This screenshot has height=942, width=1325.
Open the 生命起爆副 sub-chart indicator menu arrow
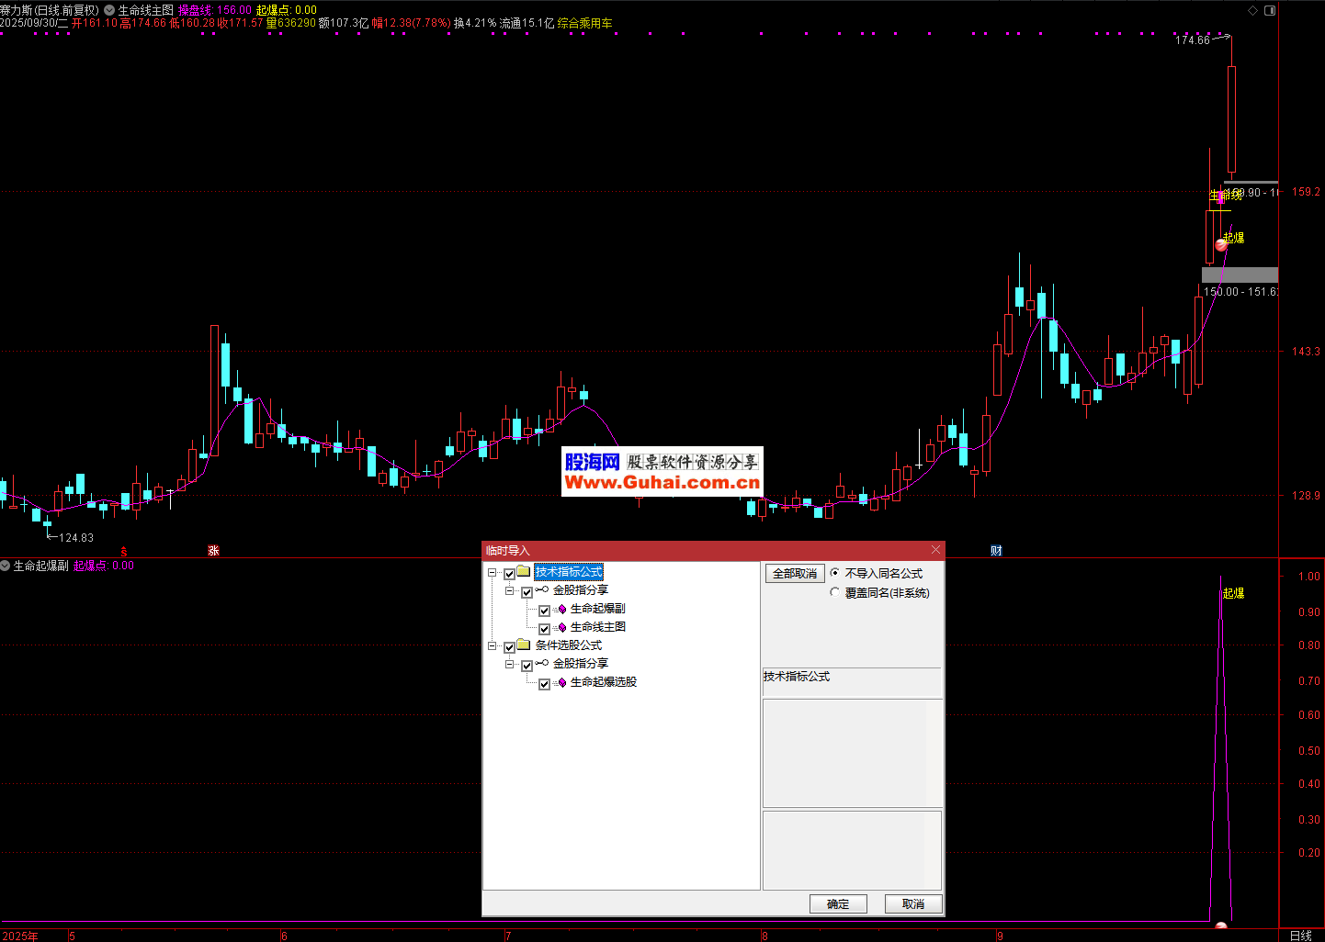click(x=6, y=566)
